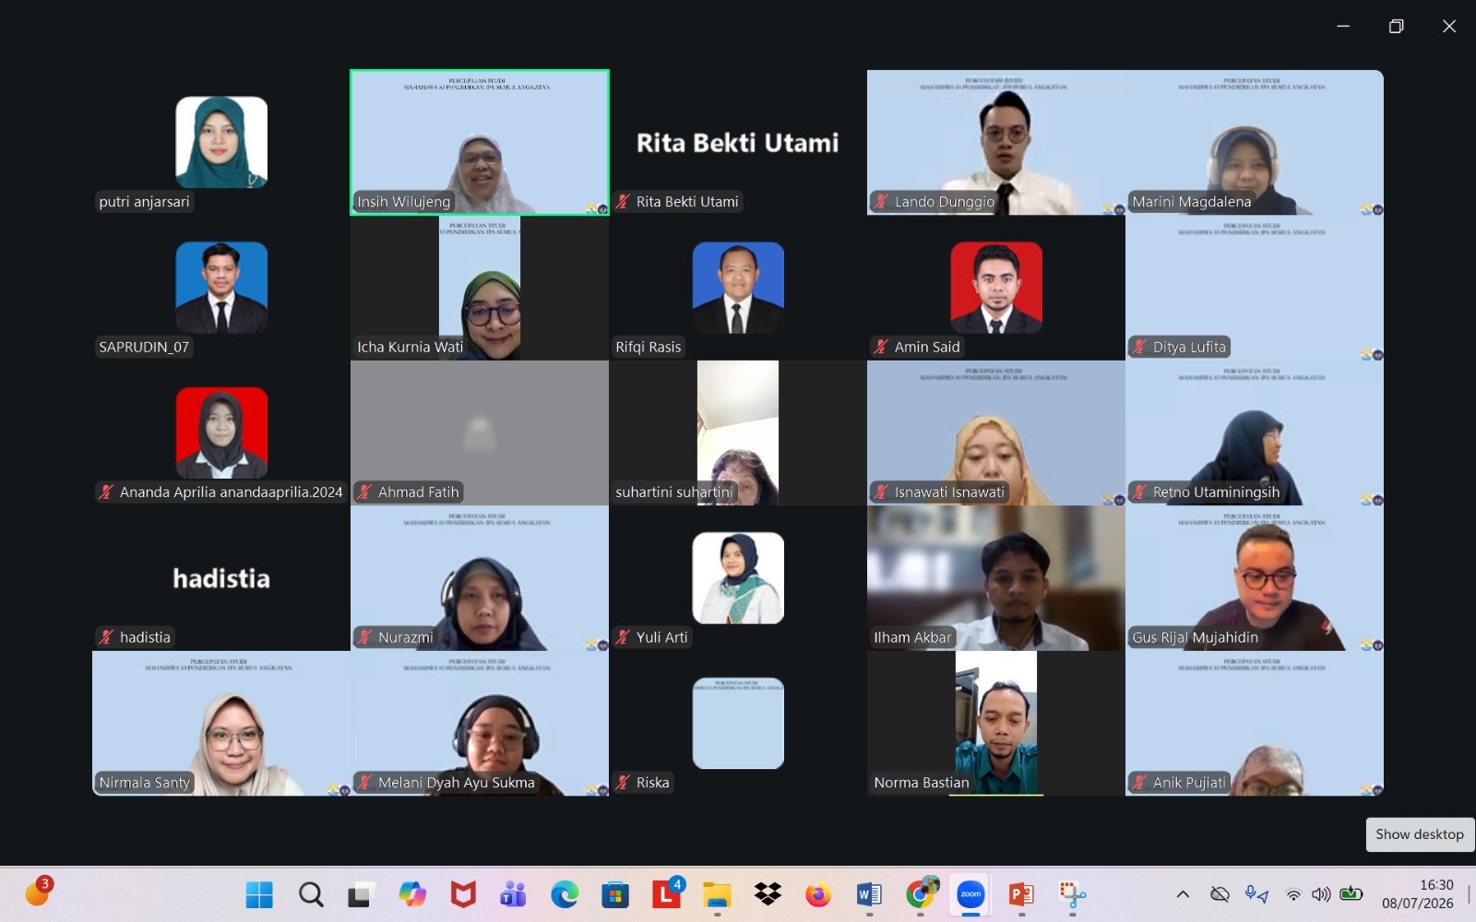Image resolution: width=1476 pixels, height=922 pixels.
Task: Open Zoom app in the taskbar
Action: tap(970, 894)
